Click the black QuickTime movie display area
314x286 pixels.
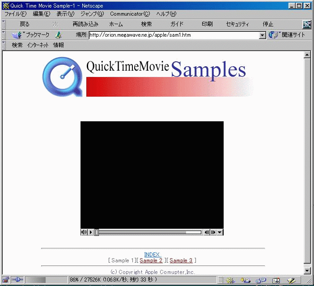(x=152, y=175)
